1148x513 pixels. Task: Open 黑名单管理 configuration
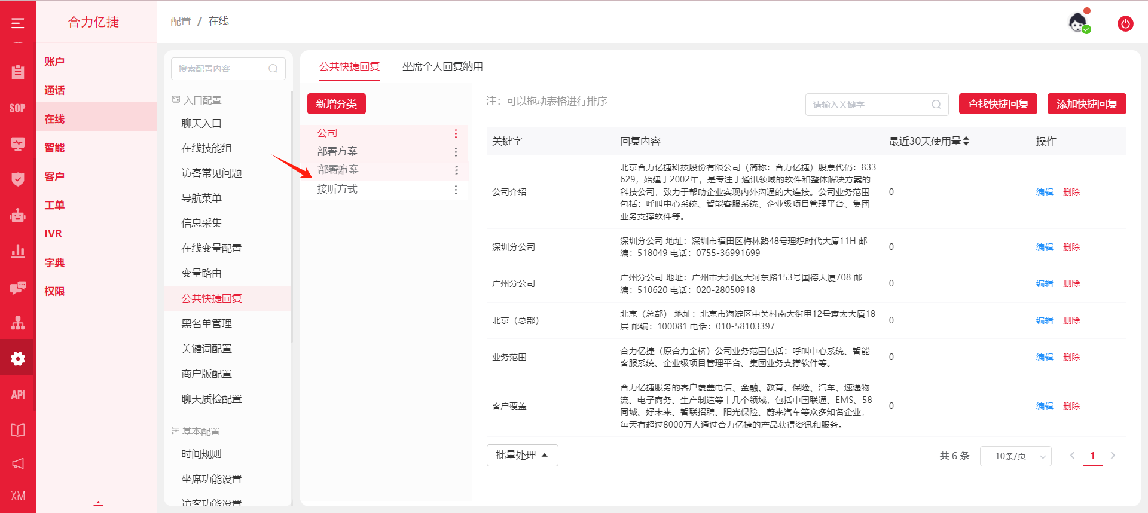pyautogui.click(x=206, y=323)
